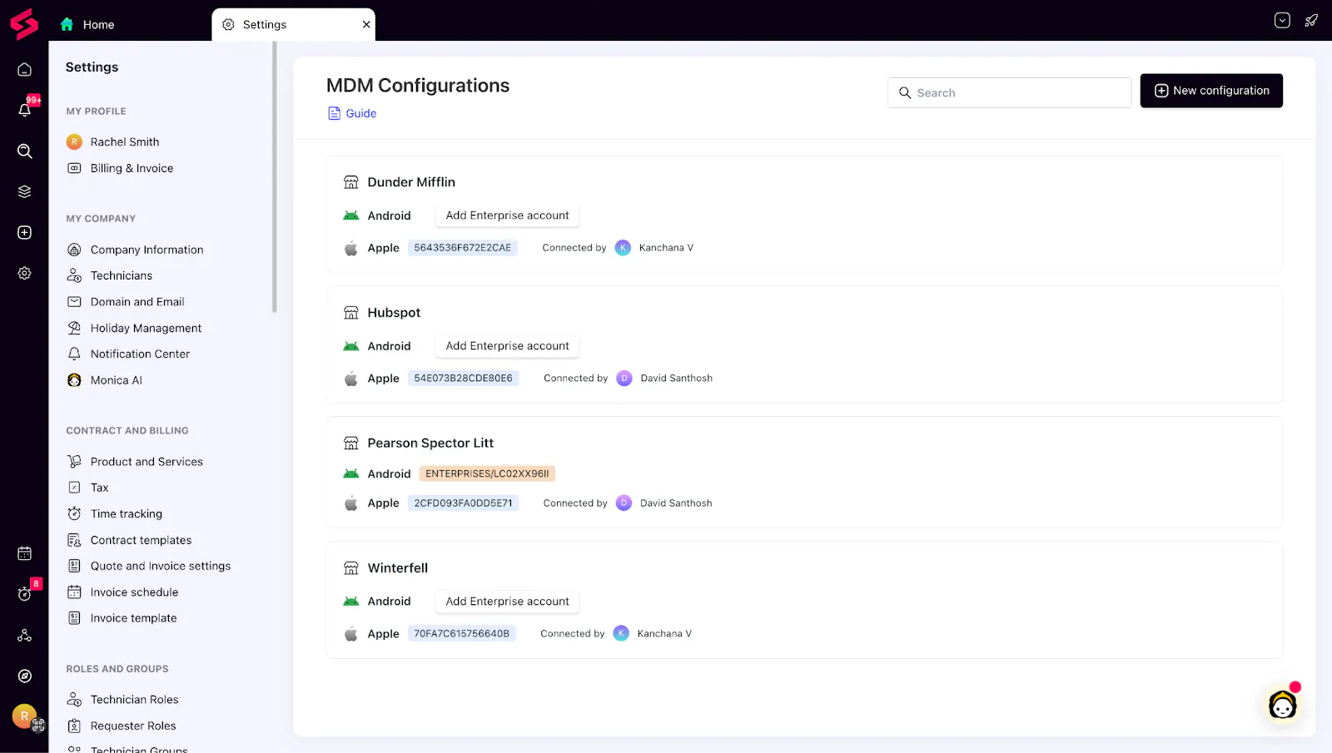This screenshot has width=1332, height=753.
Task: Open the Monica AI chat bubble
Action: point(1282,706)
